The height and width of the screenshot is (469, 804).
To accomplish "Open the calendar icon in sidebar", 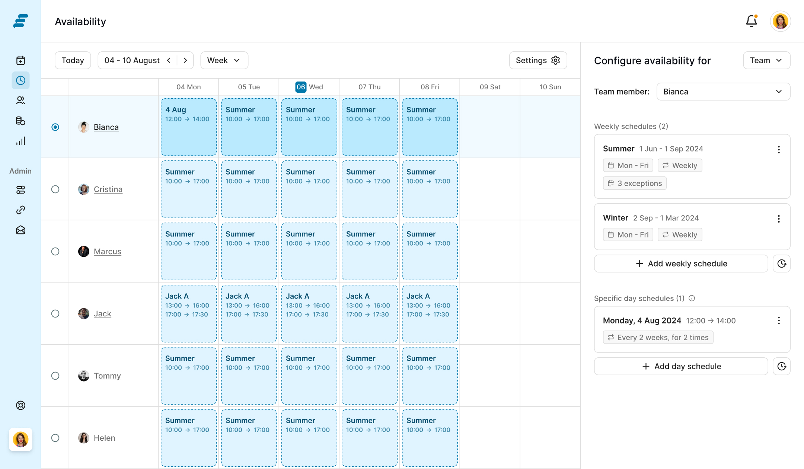I will 20,60.
